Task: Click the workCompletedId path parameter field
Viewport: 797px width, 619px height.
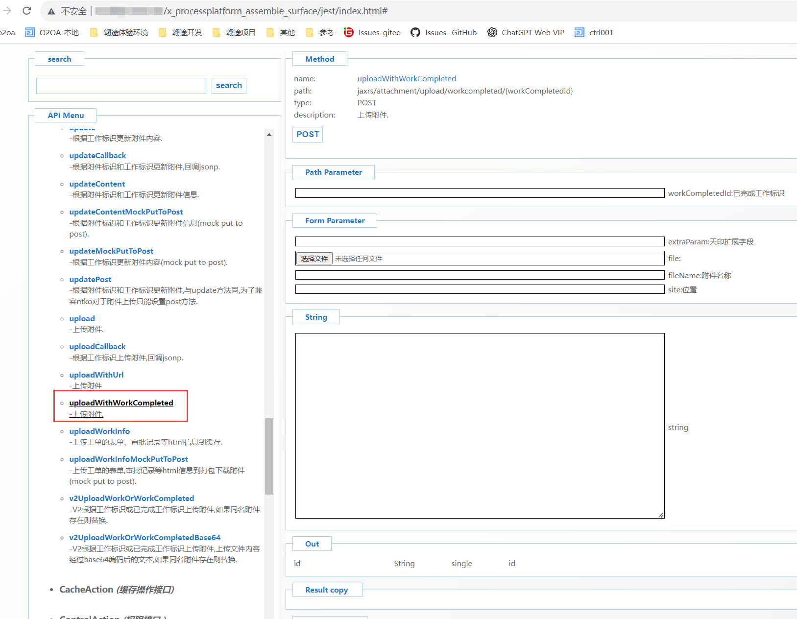Action: coord(480,193)
